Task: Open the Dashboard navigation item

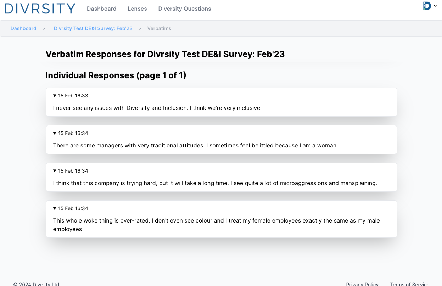Action: click(101, 9)
